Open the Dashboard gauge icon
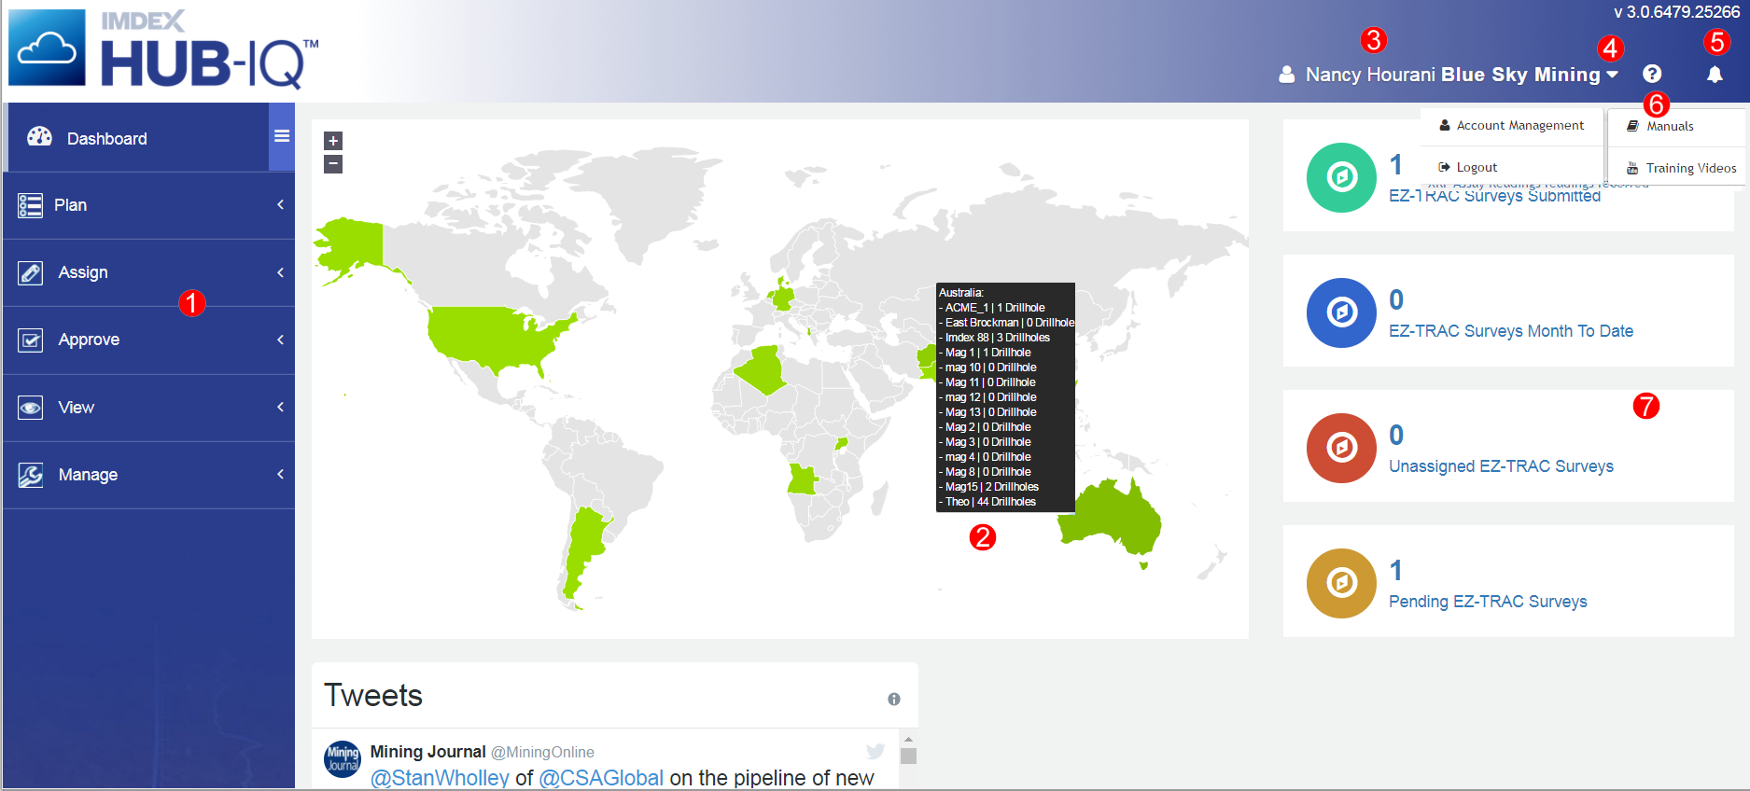Screen dimensions: 1750x791 click(x=39, y=137)
